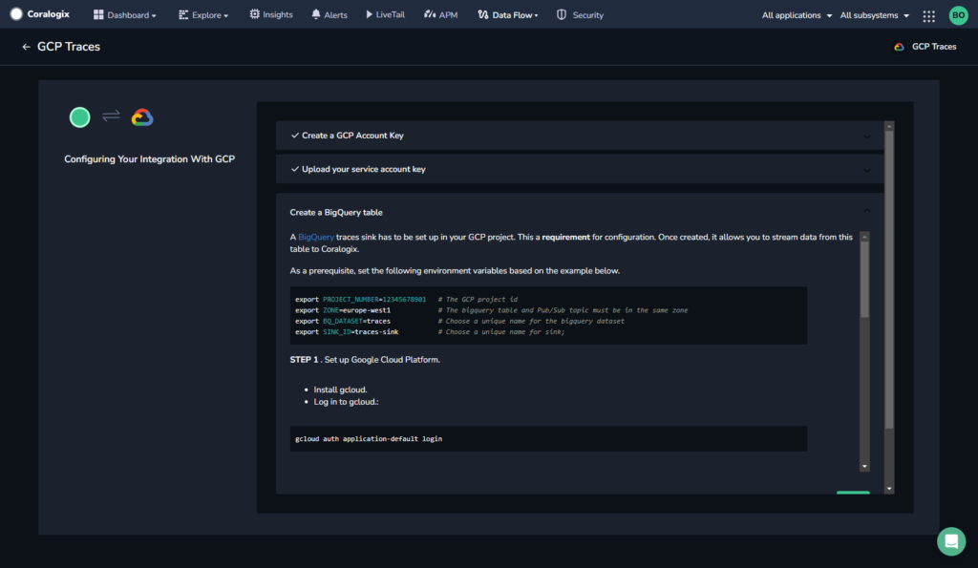Screen dimensions: 978x568
Task: Open the chat support widget
Action: pos(951,541)
